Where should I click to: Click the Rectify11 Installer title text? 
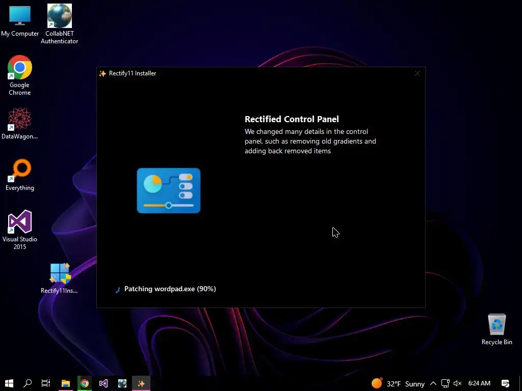133,73
